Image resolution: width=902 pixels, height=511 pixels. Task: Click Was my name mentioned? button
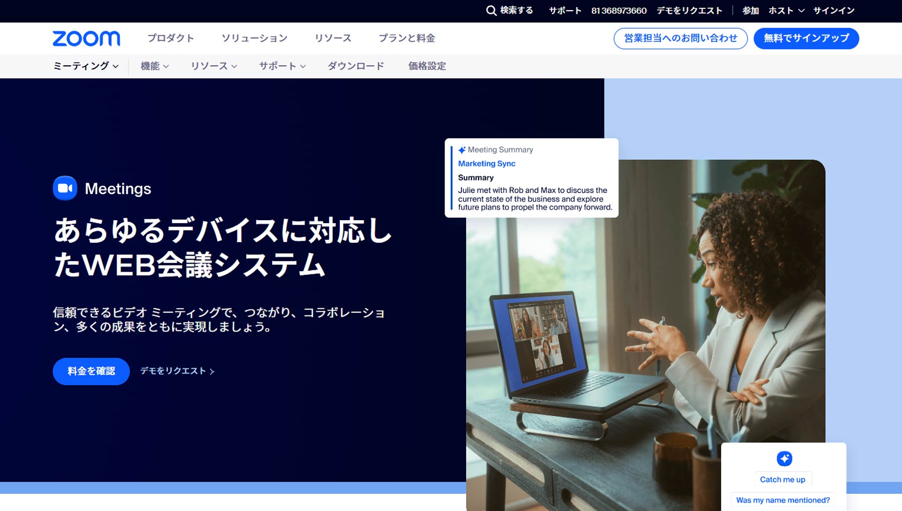click(783, 500)
